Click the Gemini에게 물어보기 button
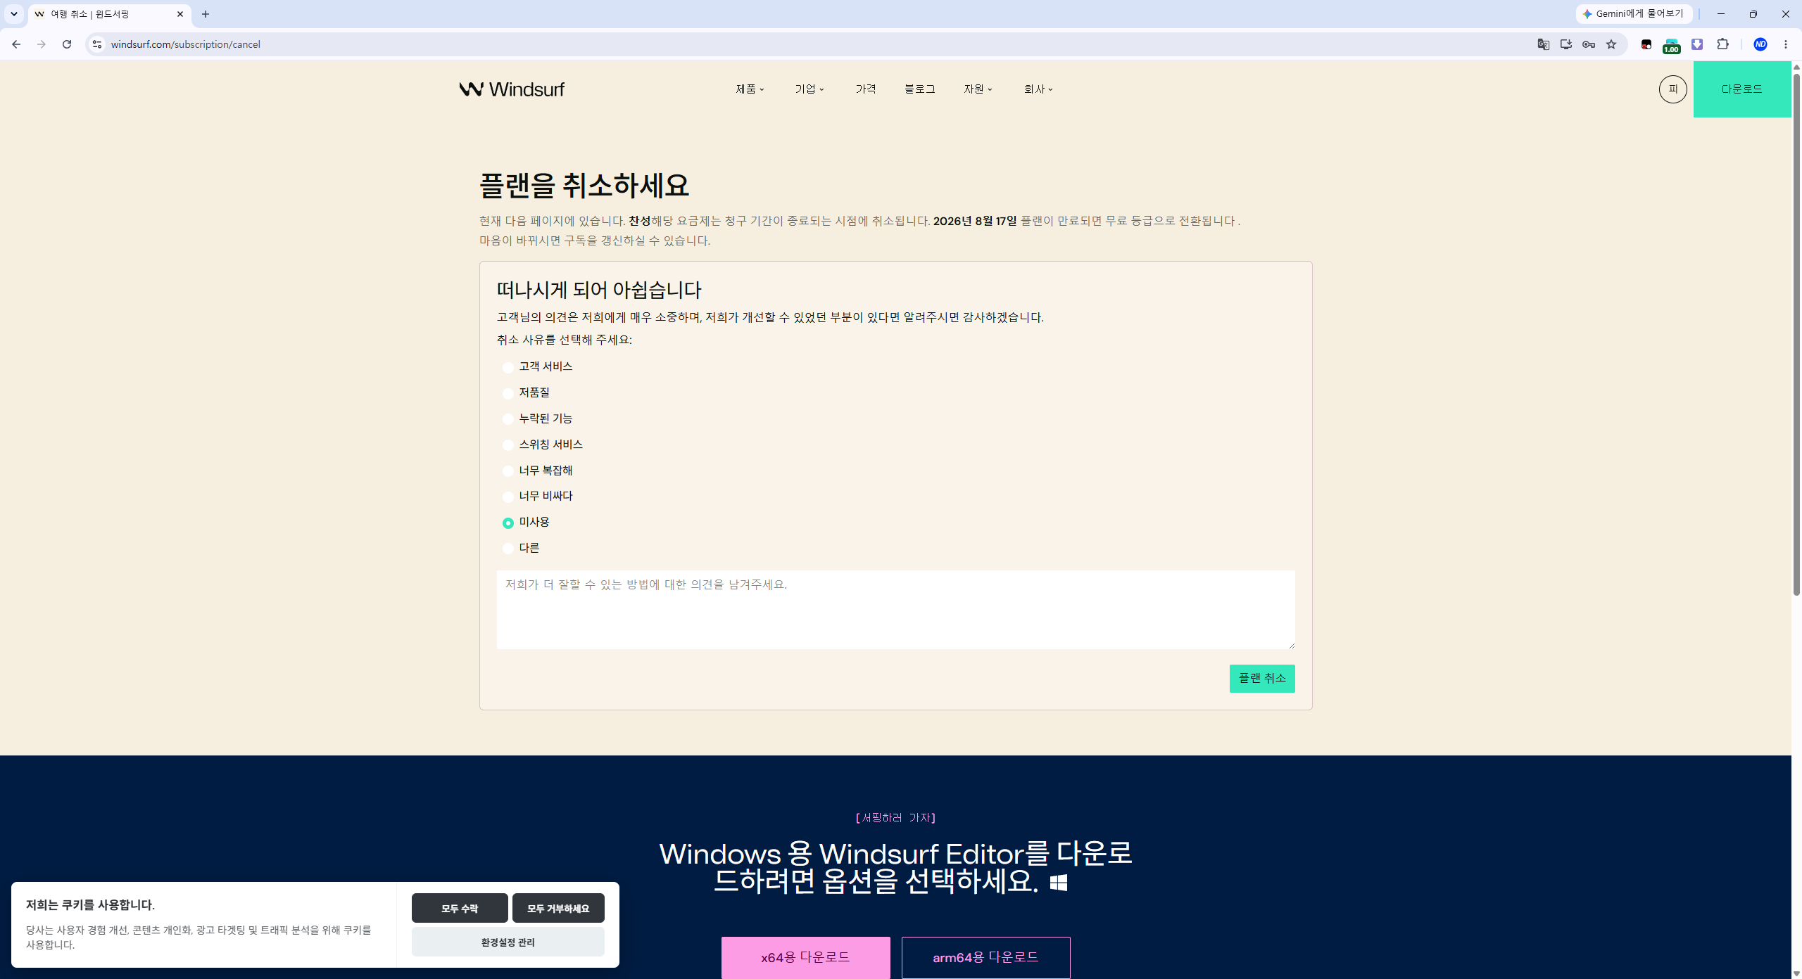Viewport: 1802px width, 979px height. tap(1634, 14)
